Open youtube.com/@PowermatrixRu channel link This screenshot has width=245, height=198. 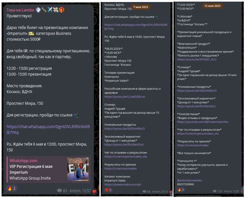tap(203, 122)
